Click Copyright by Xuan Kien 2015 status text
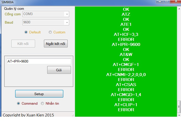Image resolution: width=181 pixels, height=130 pixels. coord(28,115)
